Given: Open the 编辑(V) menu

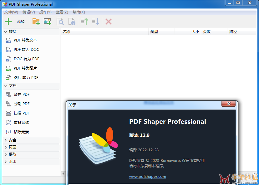Looking at the screenshot, I should (x=29, y=12).
